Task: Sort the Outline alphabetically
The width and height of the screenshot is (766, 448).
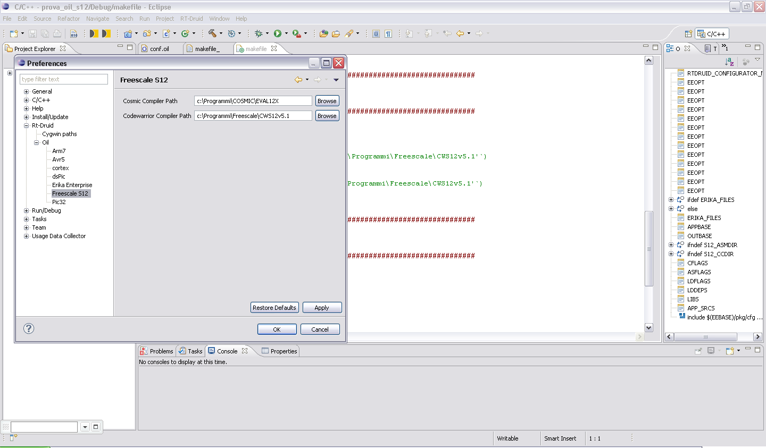Action: (730, 62)
